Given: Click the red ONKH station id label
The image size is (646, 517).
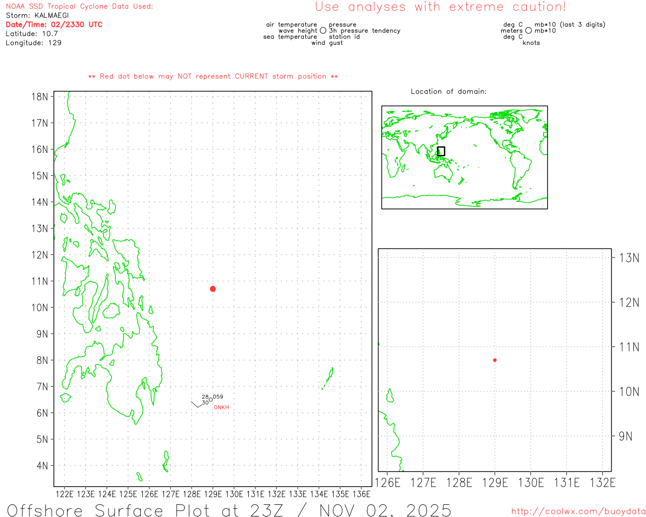Looking at the screenshot, I should pyautogui.click(x=221, y=407).
